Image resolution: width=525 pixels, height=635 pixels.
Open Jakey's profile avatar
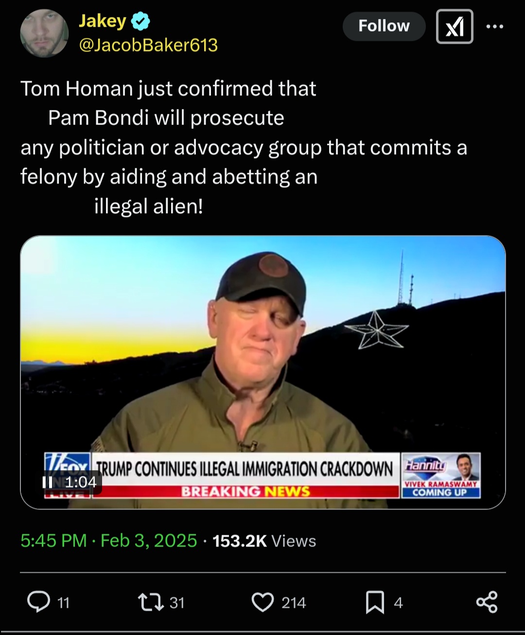[44, 34]
